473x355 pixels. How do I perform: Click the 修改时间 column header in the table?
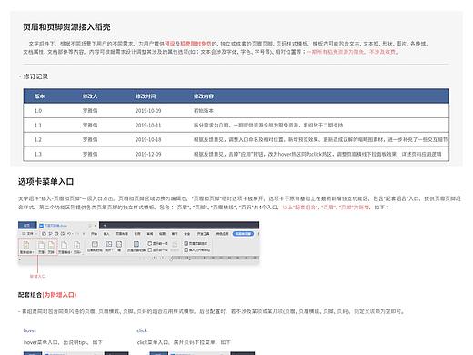tap(146, 96)
